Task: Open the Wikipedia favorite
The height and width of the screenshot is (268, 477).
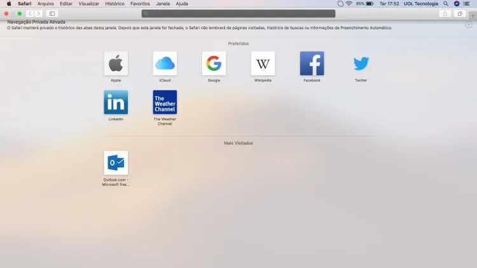Action: pos(263,64)
